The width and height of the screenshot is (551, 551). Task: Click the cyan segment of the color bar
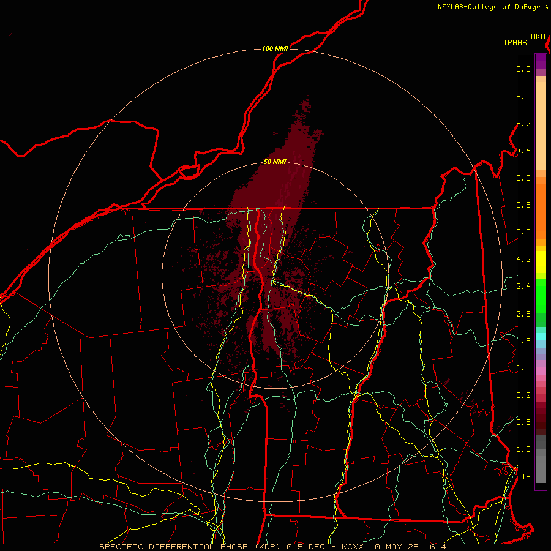541,337
